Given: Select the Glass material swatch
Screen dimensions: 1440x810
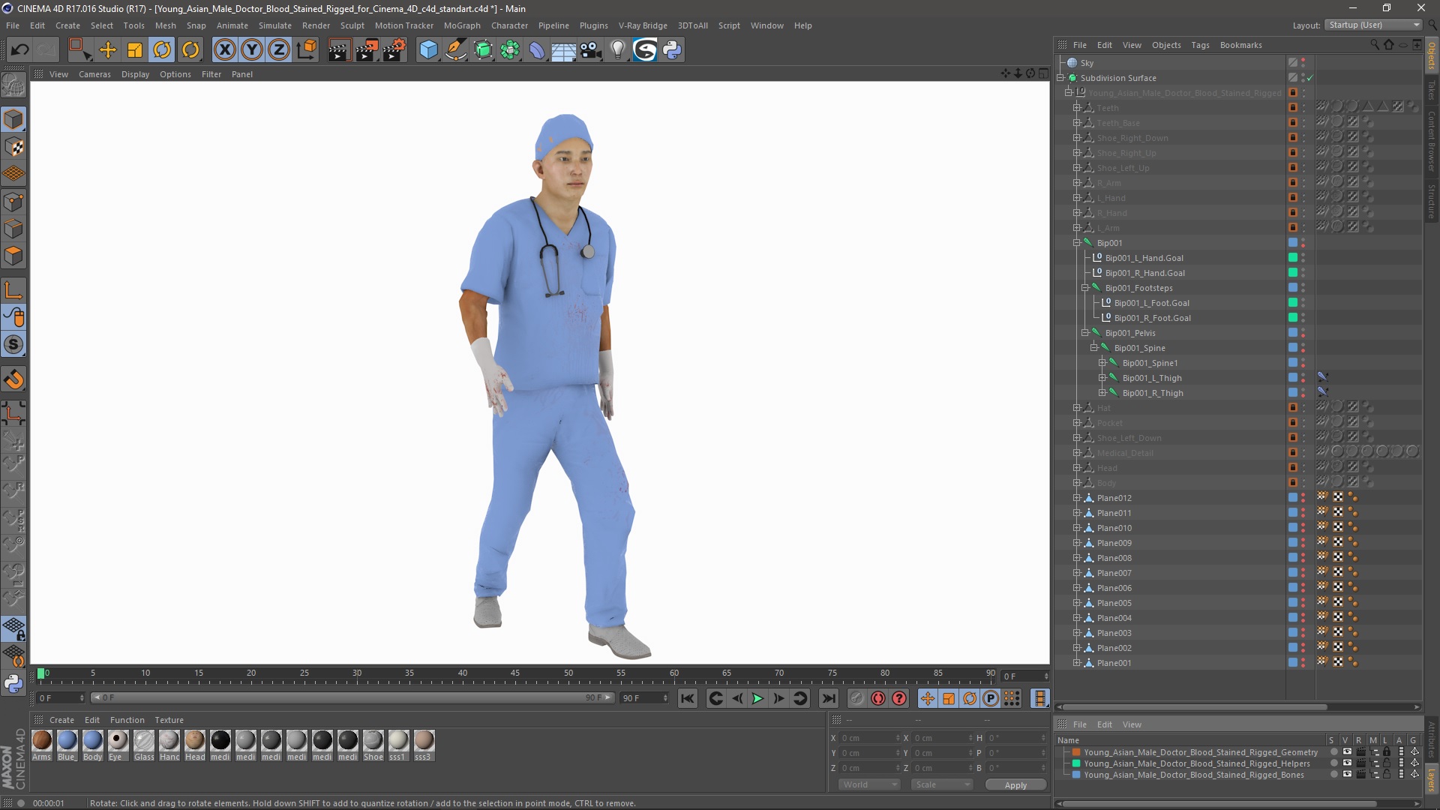Looking at the screenshot, I should 144,745.
